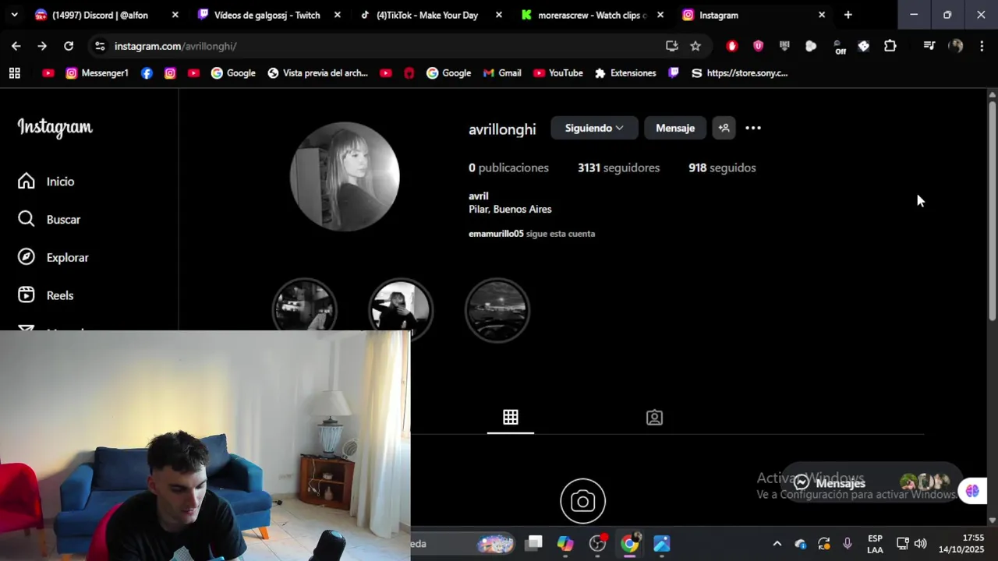The width and height of the screenshot is (998, 561).
Task: Open the 918 seguidos list
Action: coord(722,168)
